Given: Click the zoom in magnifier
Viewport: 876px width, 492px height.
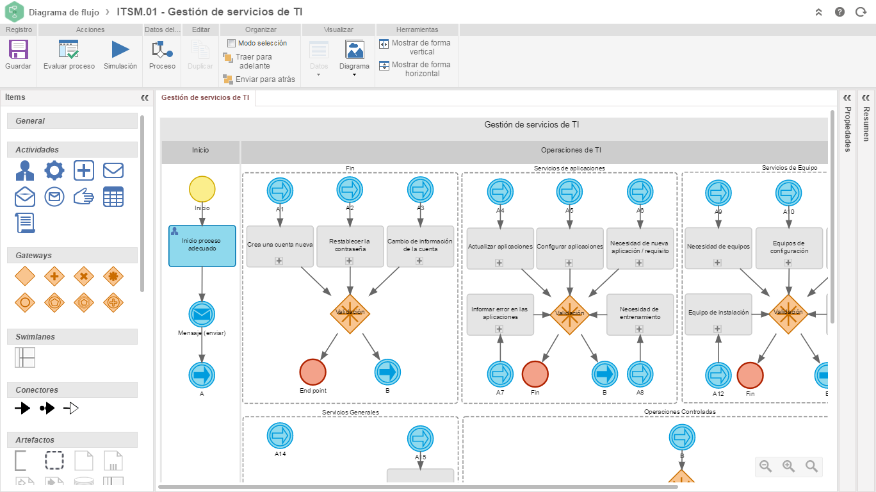Looking at the screenshot, I should (788, 466).
